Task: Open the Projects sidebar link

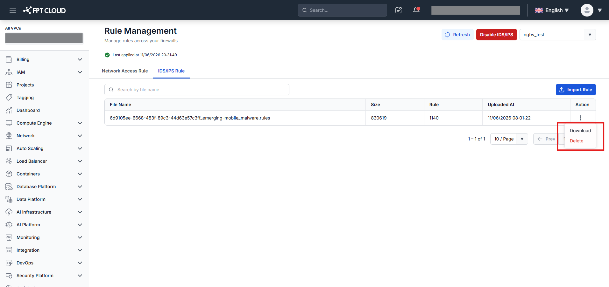Action: click(x=25, y=85)
